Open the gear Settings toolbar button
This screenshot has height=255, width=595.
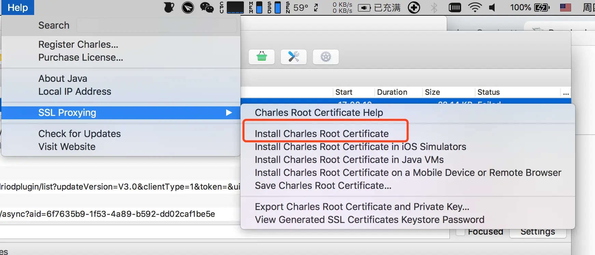tap(326, 57)
